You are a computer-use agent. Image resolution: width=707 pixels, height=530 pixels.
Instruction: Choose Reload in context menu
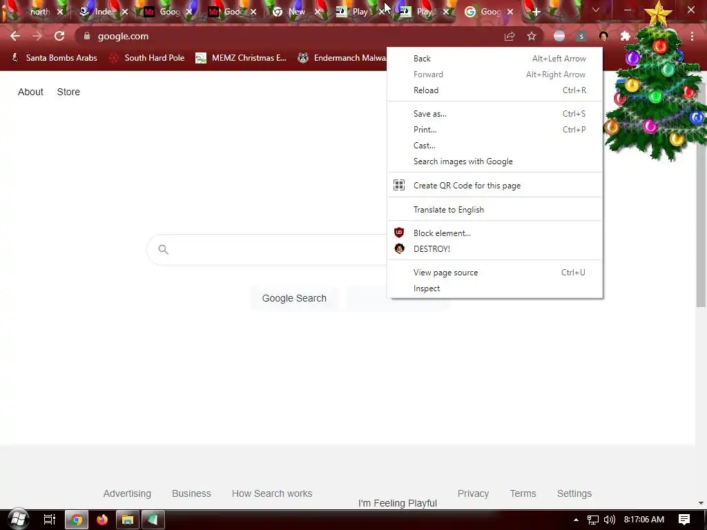coord(494,90)
